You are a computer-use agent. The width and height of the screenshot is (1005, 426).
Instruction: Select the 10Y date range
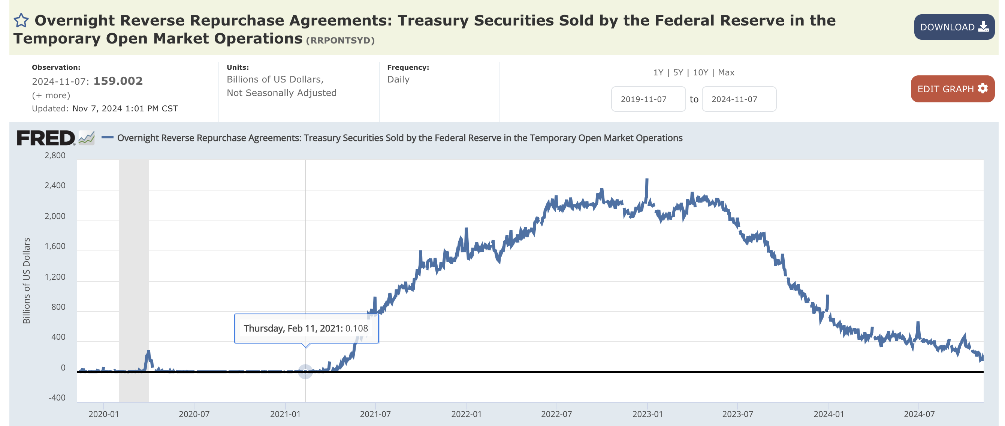700,73
